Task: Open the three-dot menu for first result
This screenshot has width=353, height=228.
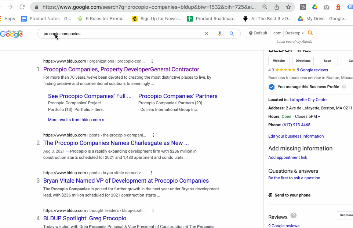Action: coord(152,61)
